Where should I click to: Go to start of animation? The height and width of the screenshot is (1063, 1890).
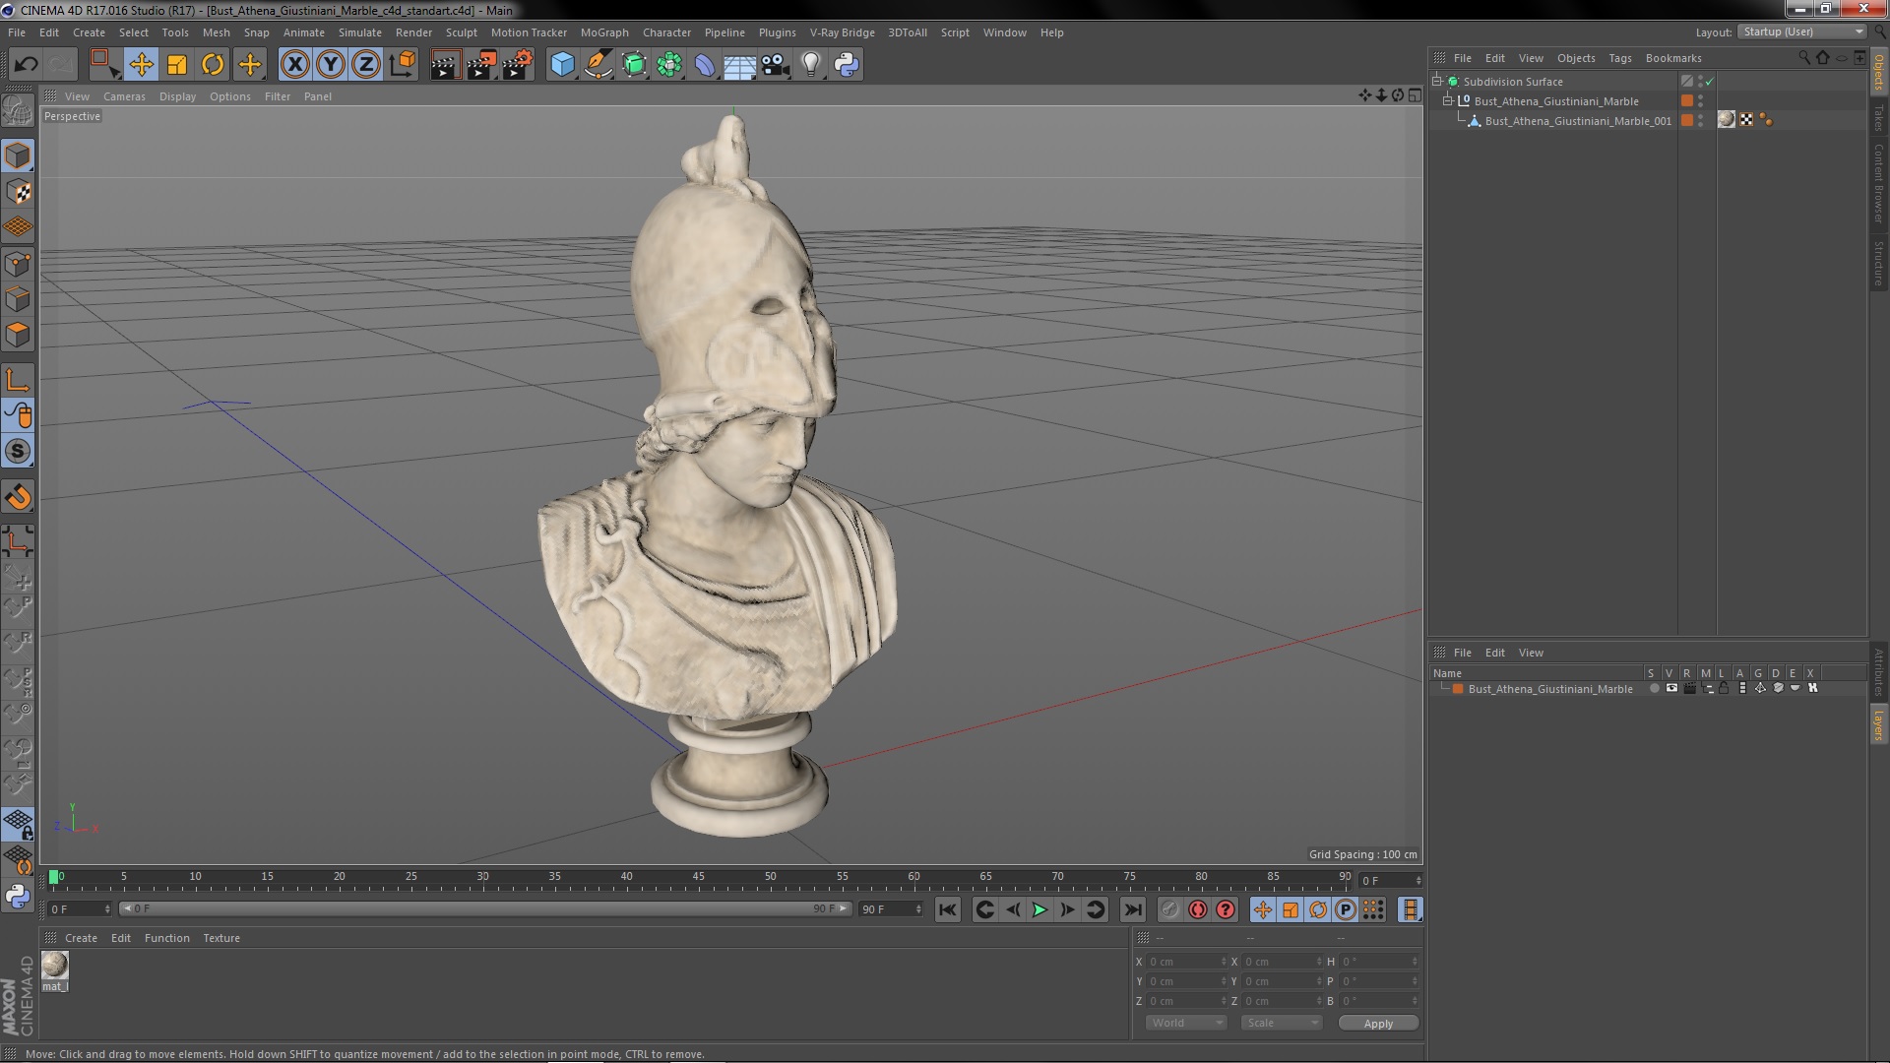947,909
